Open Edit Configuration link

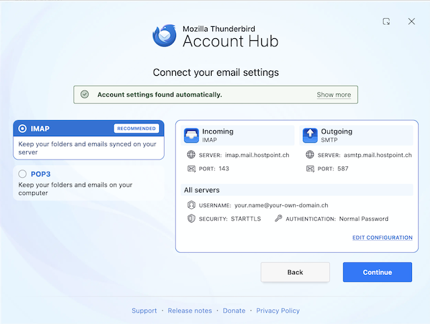click(x=382, y=237)
